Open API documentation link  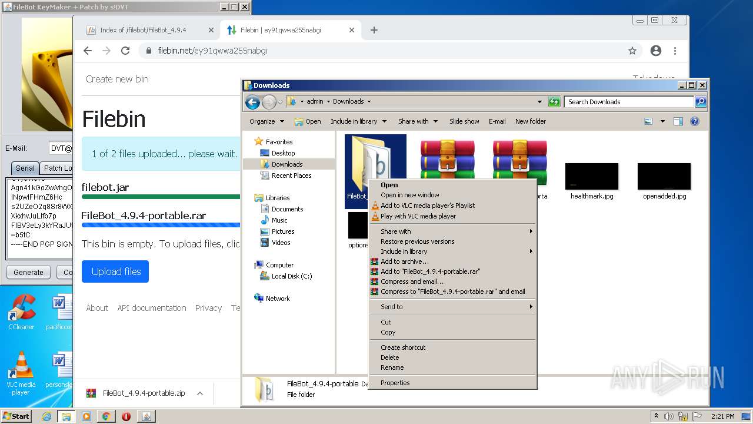[x=152, y=308]
